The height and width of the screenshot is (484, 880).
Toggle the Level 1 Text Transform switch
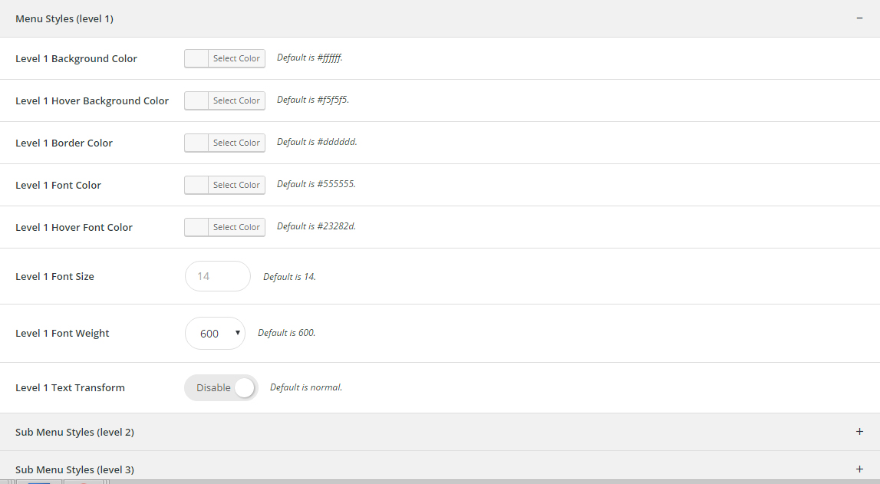pyautogui.click(x=221, y=387)
